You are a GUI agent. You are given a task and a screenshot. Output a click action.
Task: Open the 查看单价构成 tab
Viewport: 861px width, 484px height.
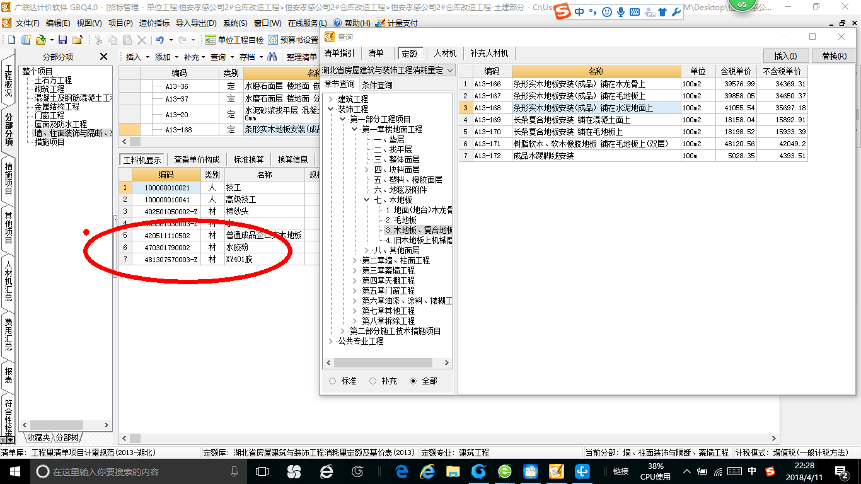click(197, 159)
